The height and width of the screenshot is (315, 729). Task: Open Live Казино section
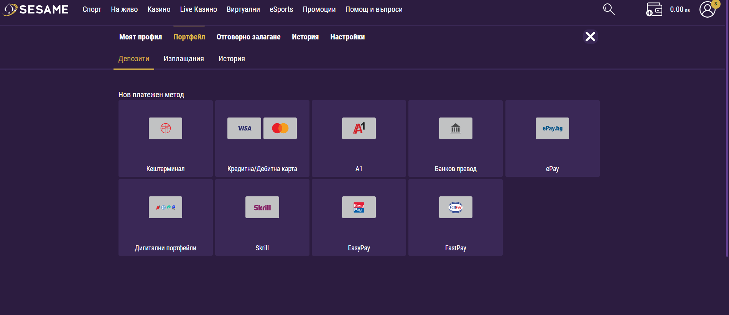[199, 10]
